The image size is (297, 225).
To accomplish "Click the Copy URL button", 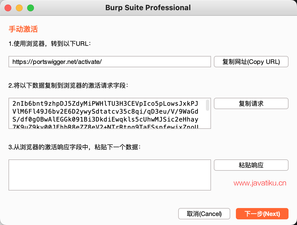I will click(251, 62).
